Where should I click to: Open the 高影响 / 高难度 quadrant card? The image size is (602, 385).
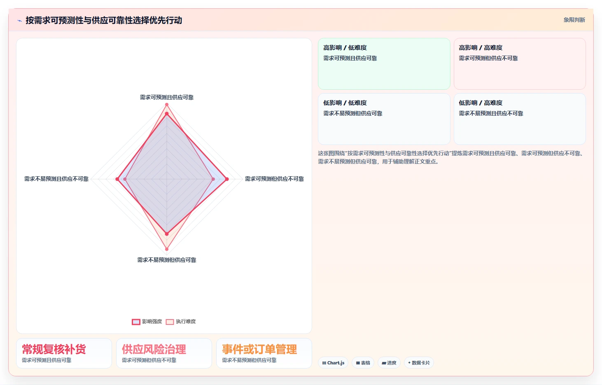520,64
